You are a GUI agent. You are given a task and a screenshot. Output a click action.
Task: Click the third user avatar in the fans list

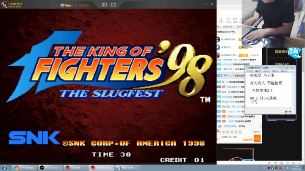tap(218, 55)
